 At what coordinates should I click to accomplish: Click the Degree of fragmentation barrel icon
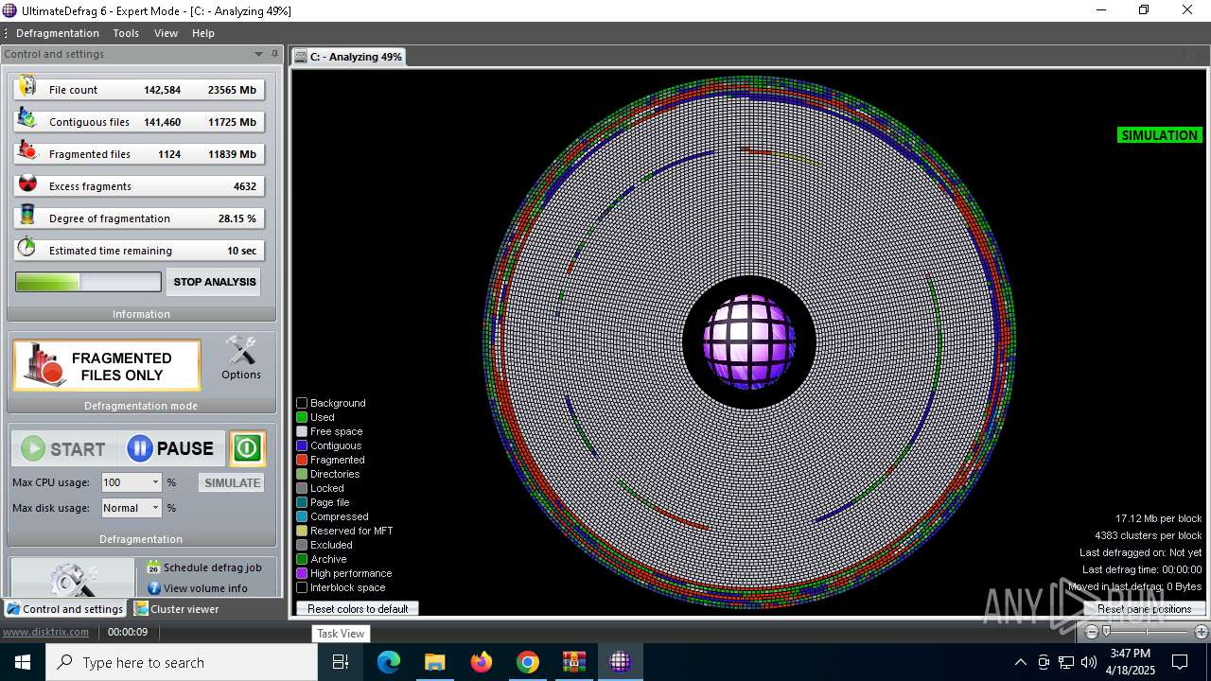pyautogui.click(x=26, y=217)
